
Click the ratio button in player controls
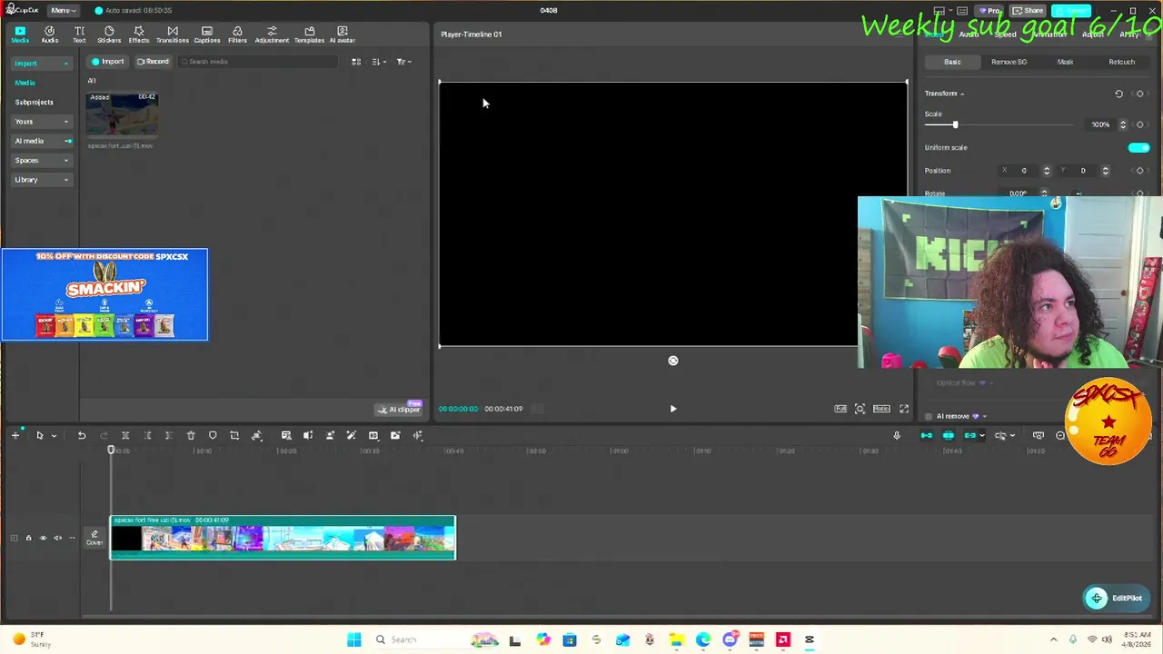881,409
